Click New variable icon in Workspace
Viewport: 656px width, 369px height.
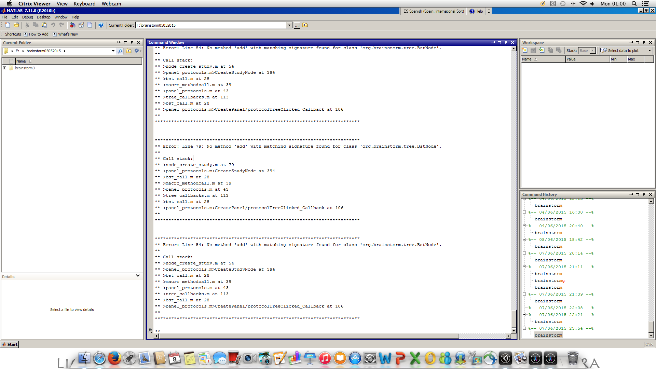pos(525,51)
